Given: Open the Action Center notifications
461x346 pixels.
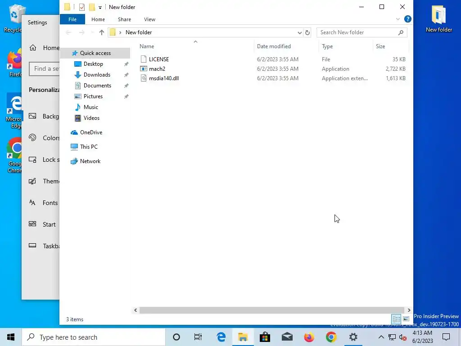Looking at the screenshot, I should (x=446, y=337).
